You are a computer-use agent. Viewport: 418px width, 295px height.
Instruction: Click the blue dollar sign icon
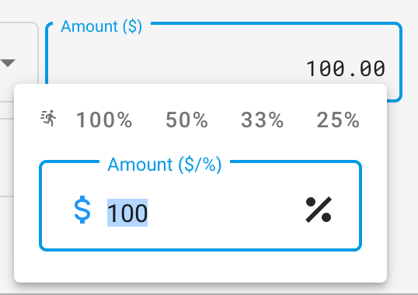point(82,210)
